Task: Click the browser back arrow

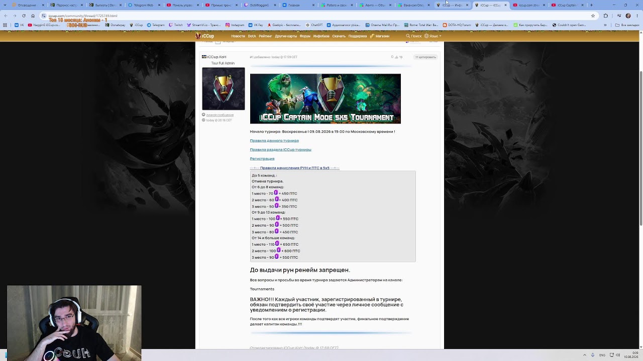Action: click(6, 16)
